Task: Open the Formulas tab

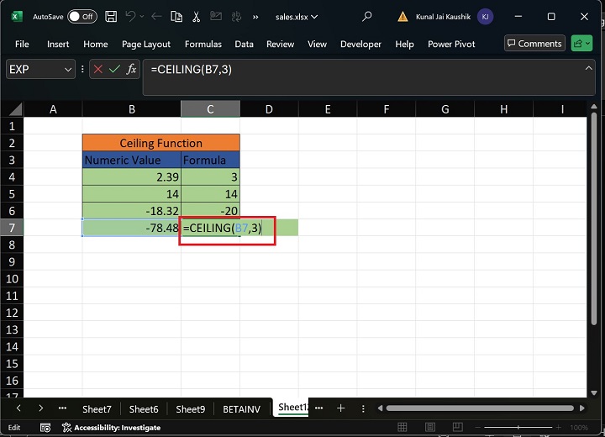Action: point(203,44)
